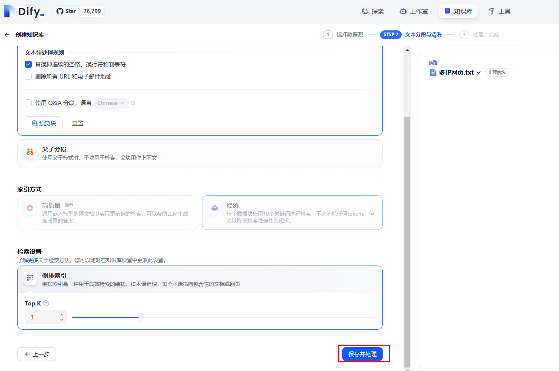Click the scrollbar up arrow
The height and width of the screenshot is (371, 559).
[x=407, y=49]
